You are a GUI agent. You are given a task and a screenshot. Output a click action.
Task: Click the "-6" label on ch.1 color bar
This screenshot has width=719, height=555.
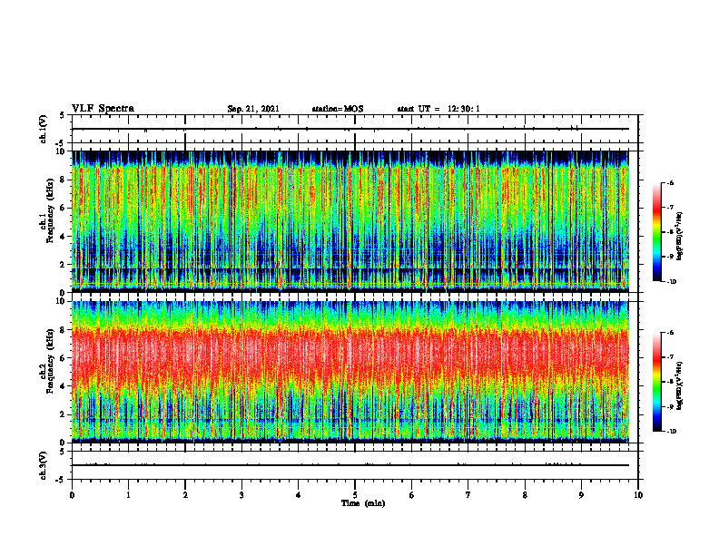(670, 182)
